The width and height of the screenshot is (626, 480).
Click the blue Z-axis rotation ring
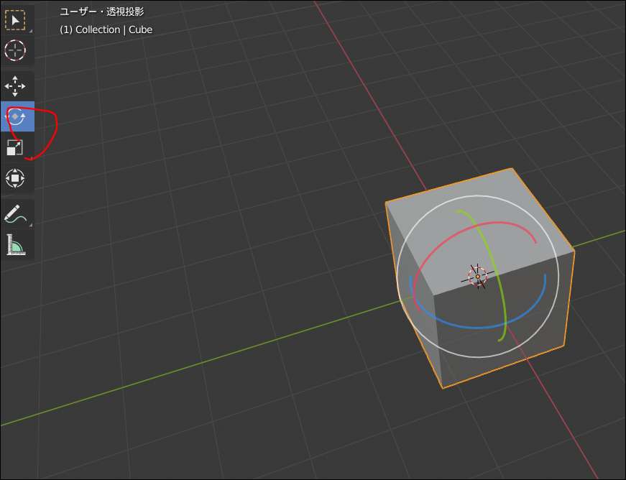[477, 328]
